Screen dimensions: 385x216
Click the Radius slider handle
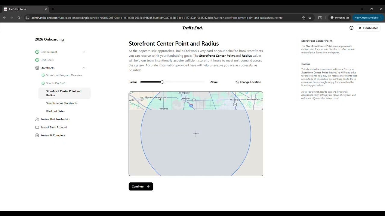pos(162,82)
